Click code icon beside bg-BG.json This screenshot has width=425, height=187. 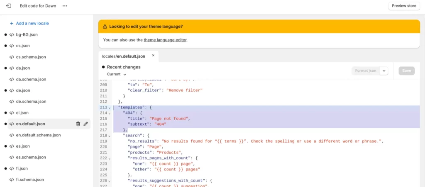[x=12, y=35]
